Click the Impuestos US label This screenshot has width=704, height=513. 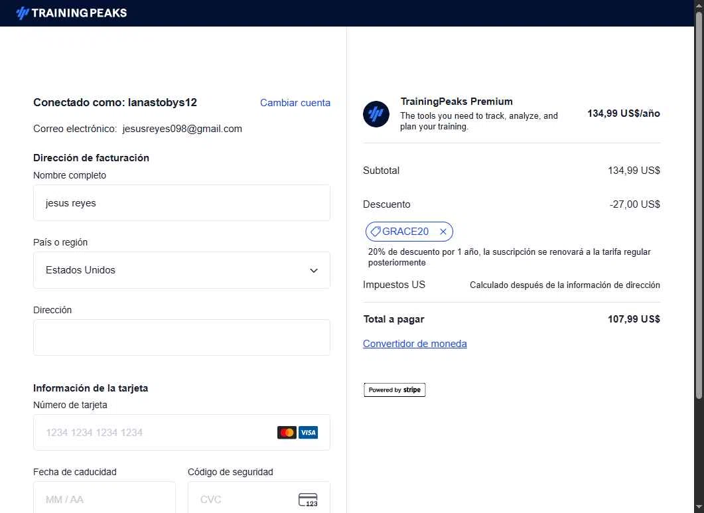[393, 285]
